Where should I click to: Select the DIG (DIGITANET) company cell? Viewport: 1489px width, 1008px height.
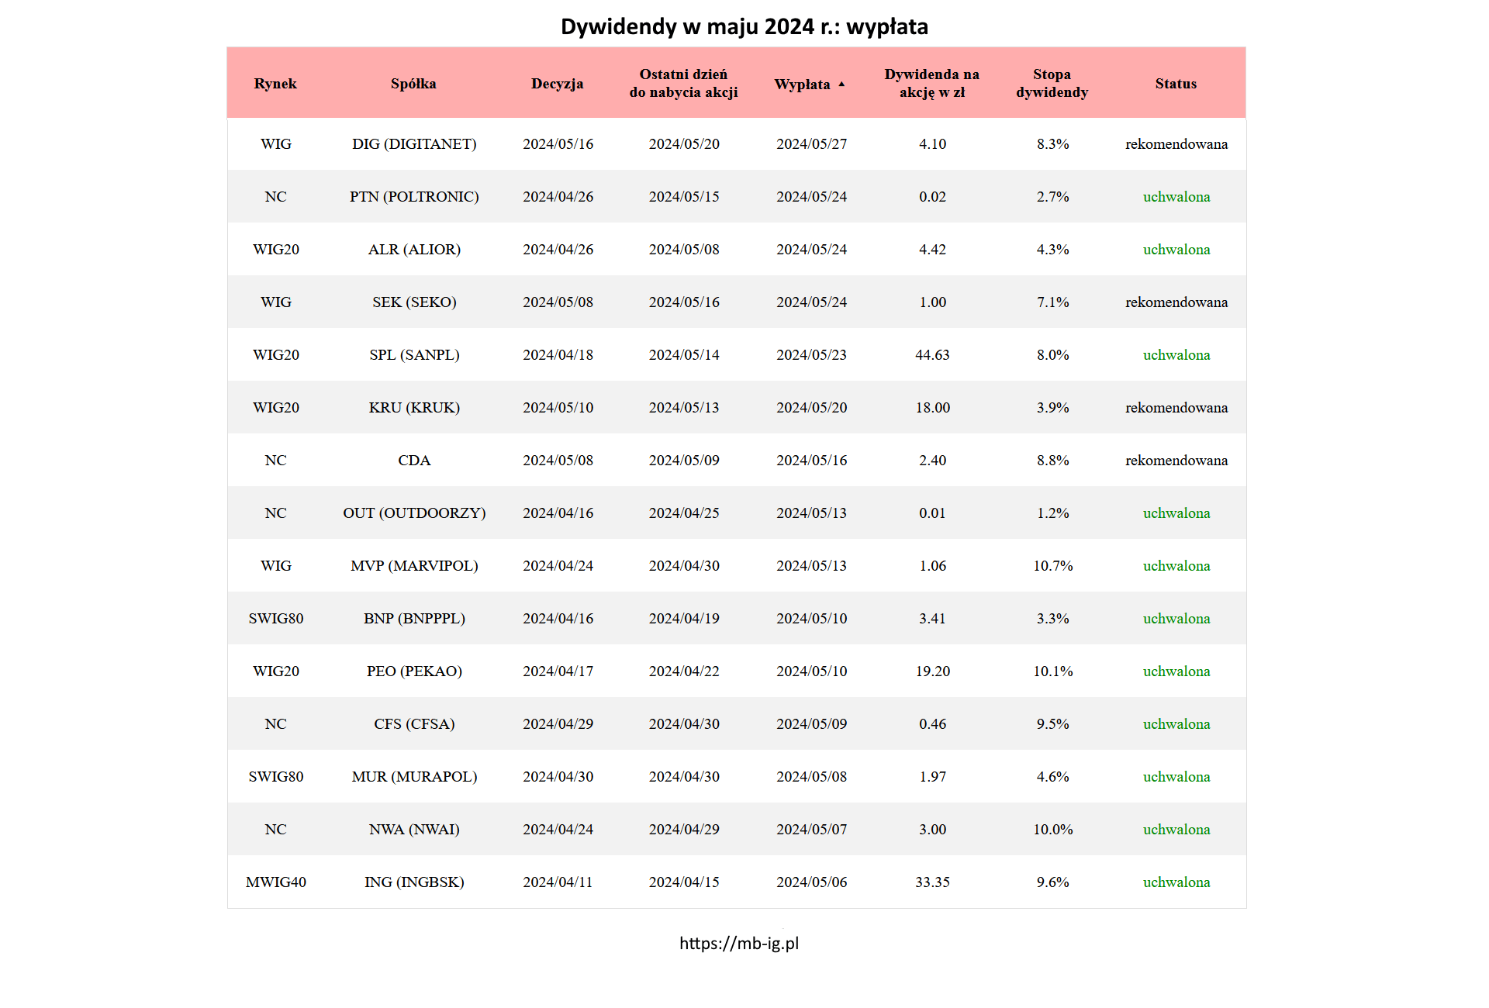pyautogui.click(x=414, y=144)
